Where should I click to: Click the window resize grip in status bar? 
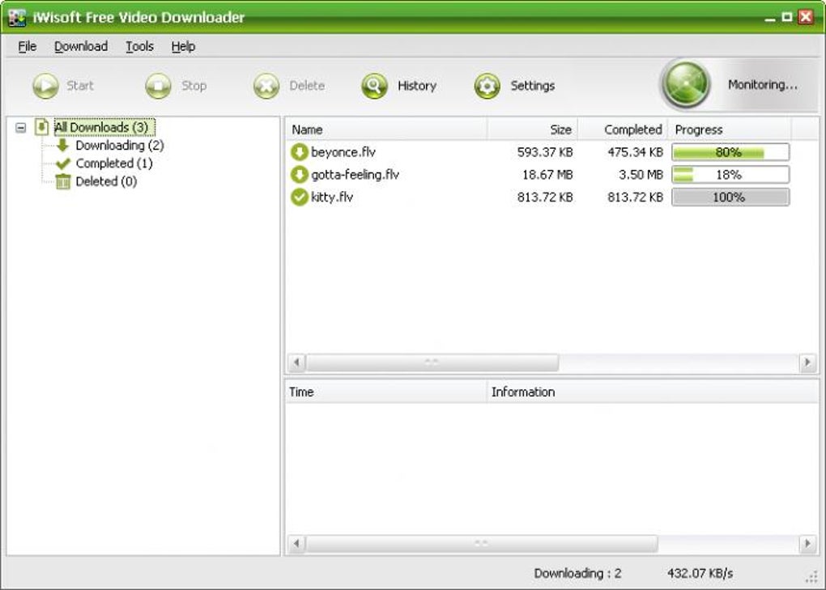point(811,576)
